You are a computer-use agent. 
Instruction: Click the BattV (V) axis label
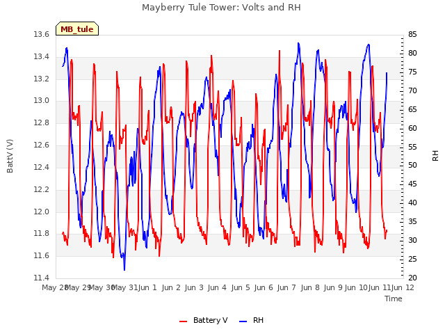pyautogui.click(x=10, y=156)
